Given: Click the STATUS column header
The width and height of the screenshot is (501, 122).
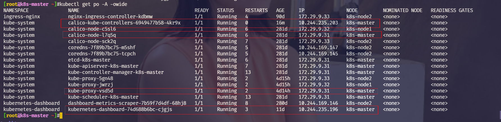Looking at the screenshot, I should click(x=225, y=10).
